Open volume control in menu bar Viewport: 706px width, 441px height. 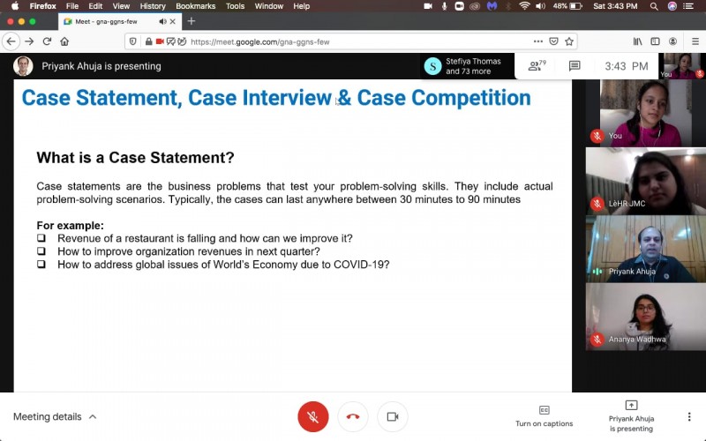click(x=540, y=6)
